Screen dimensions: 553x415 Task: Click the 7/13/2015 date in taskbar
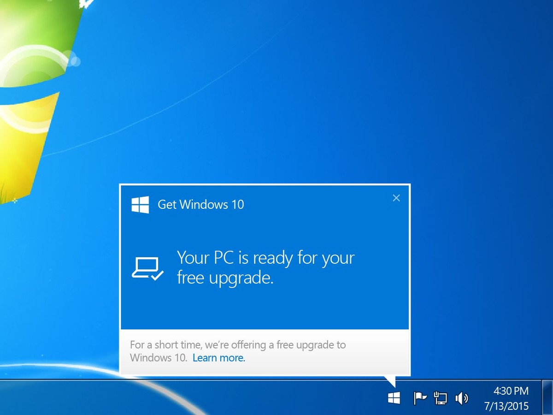pos(506,406)
